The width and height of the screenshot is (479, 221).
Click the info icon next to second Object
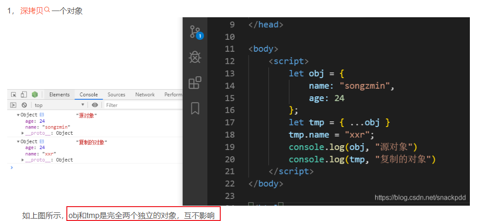[42, 141]
